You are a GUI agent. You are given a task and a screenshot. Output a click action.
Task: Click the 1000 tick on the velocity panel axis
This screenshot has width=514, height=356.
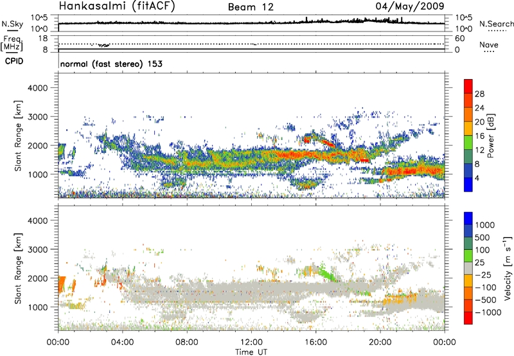click(x=37, y=307)
